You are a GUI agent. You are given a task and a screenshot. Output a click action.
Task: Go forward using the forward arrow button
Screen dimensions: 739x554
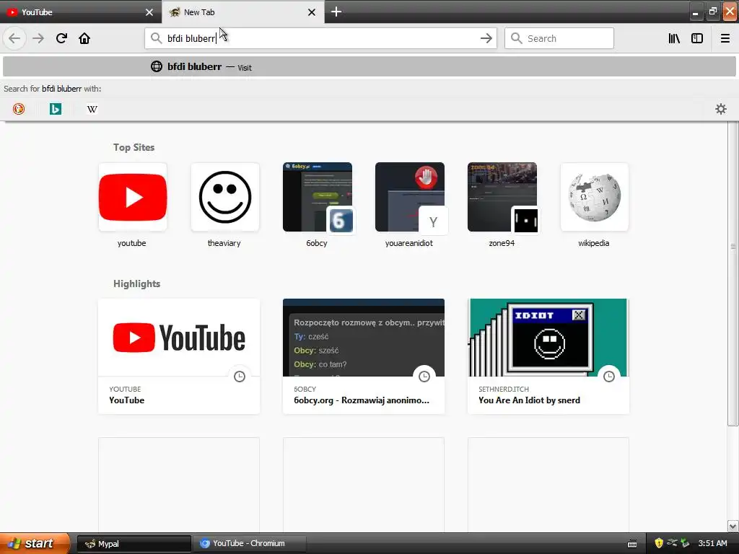coord(38,38)
